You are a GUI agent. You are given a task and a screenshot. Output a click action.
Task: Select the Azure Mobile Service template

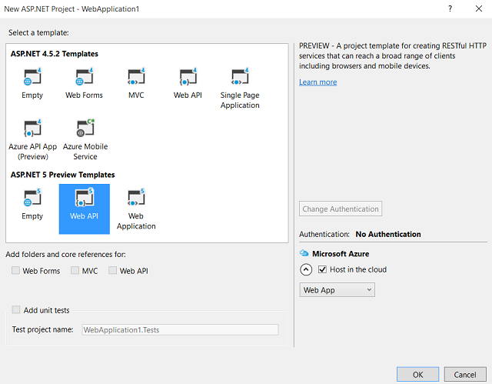tap(85, 140)
